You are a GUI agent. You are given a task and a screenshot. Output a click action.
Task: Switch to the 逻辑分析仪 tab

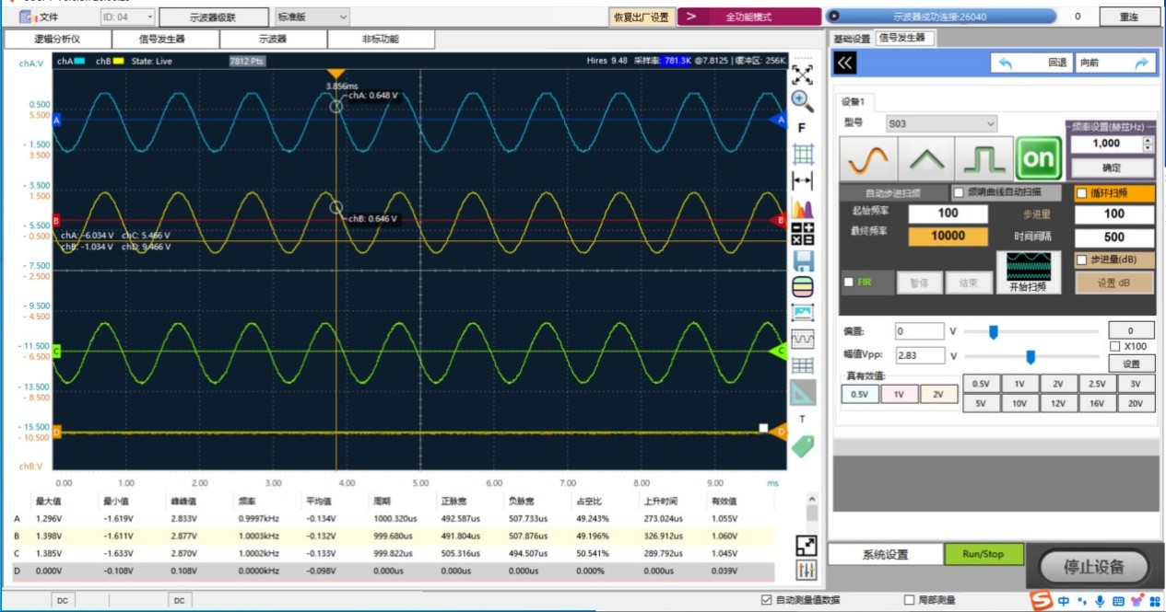(58, 39)
